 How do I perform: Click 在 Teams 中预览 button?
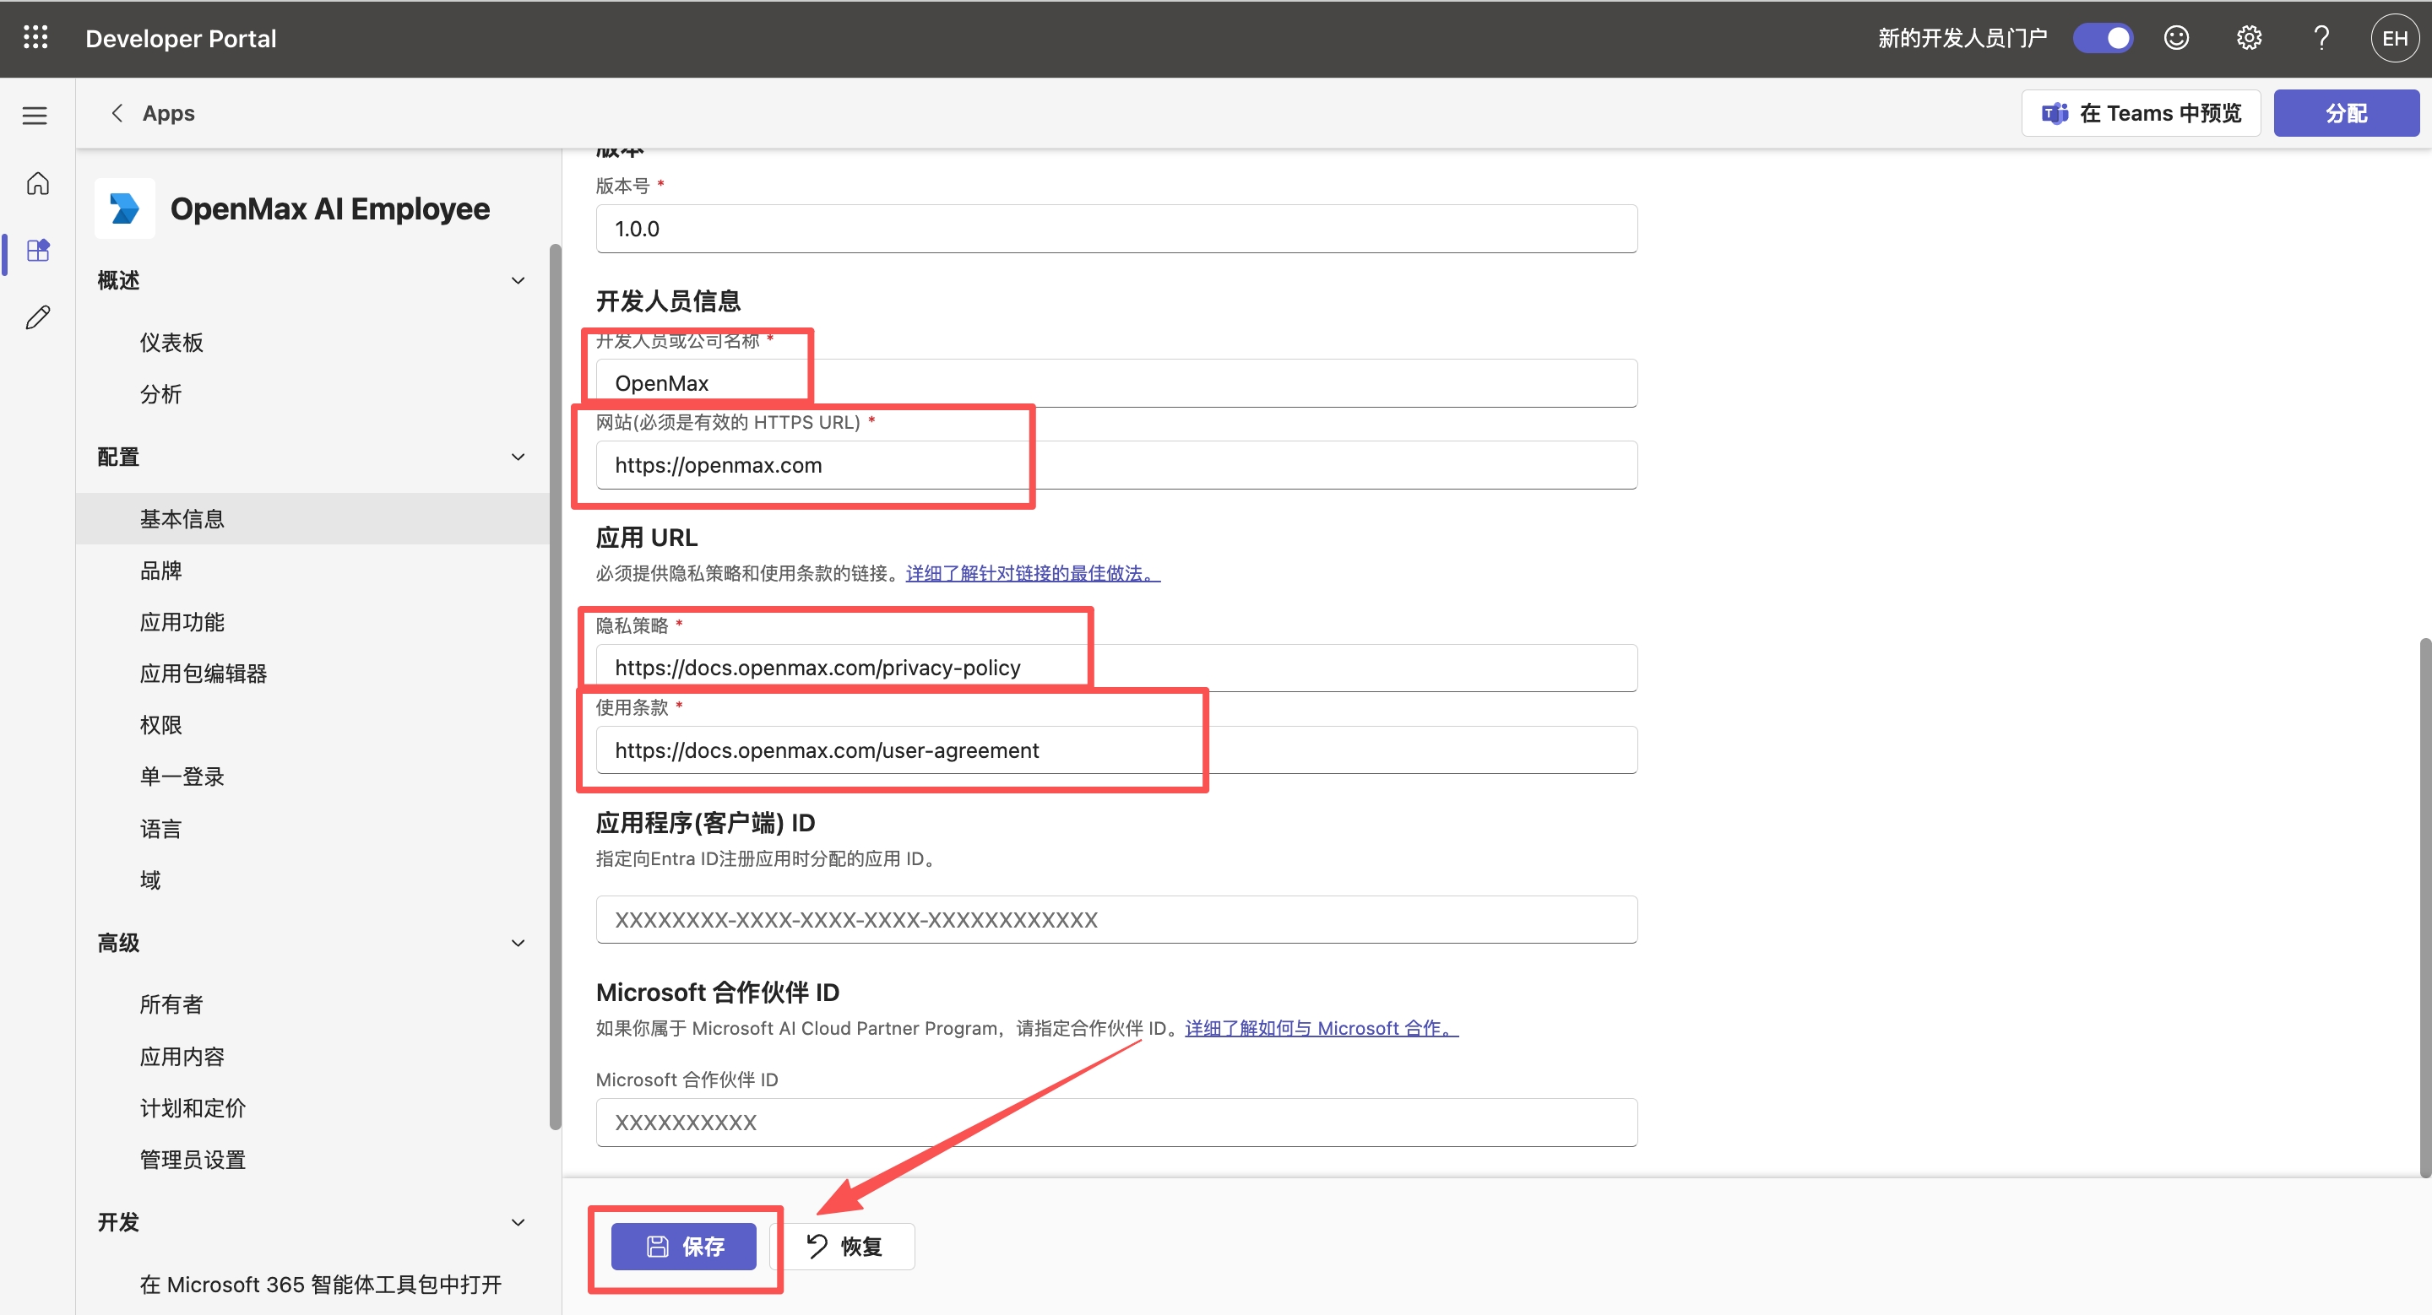2141,113
